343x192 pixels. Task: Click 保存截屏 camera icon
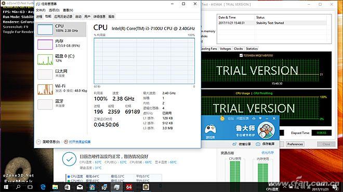[x=258, y=144]
